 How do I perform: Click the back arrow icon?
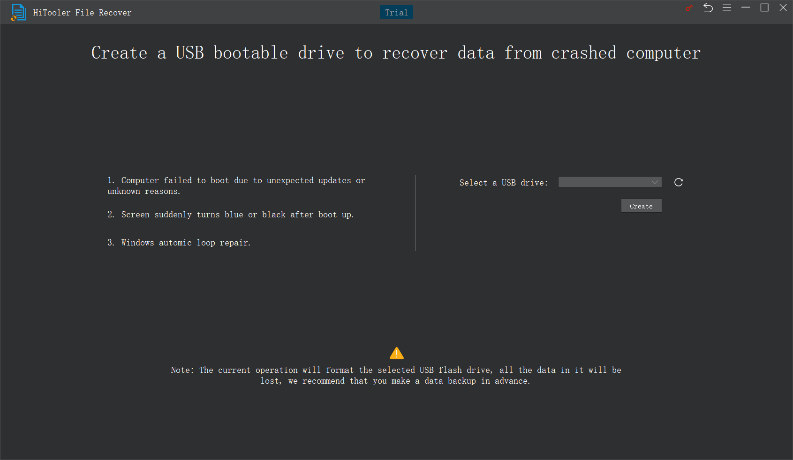coord(708,8)
